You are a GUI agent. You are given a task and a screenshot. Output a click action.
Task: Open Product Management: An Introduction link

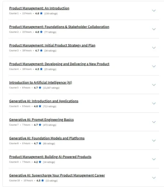click(x=39, y=8)
